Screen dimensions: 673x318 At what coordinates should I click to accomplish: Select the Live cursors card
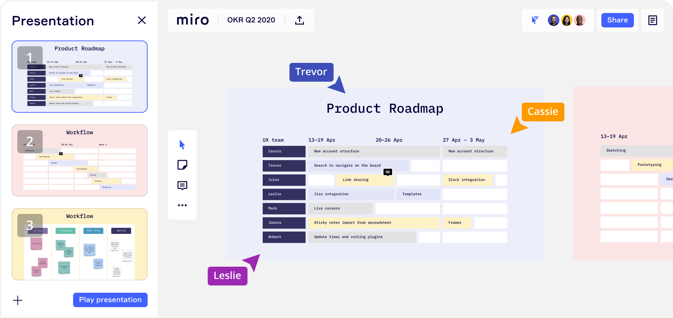pyautogui.click(x=340, y=209)
